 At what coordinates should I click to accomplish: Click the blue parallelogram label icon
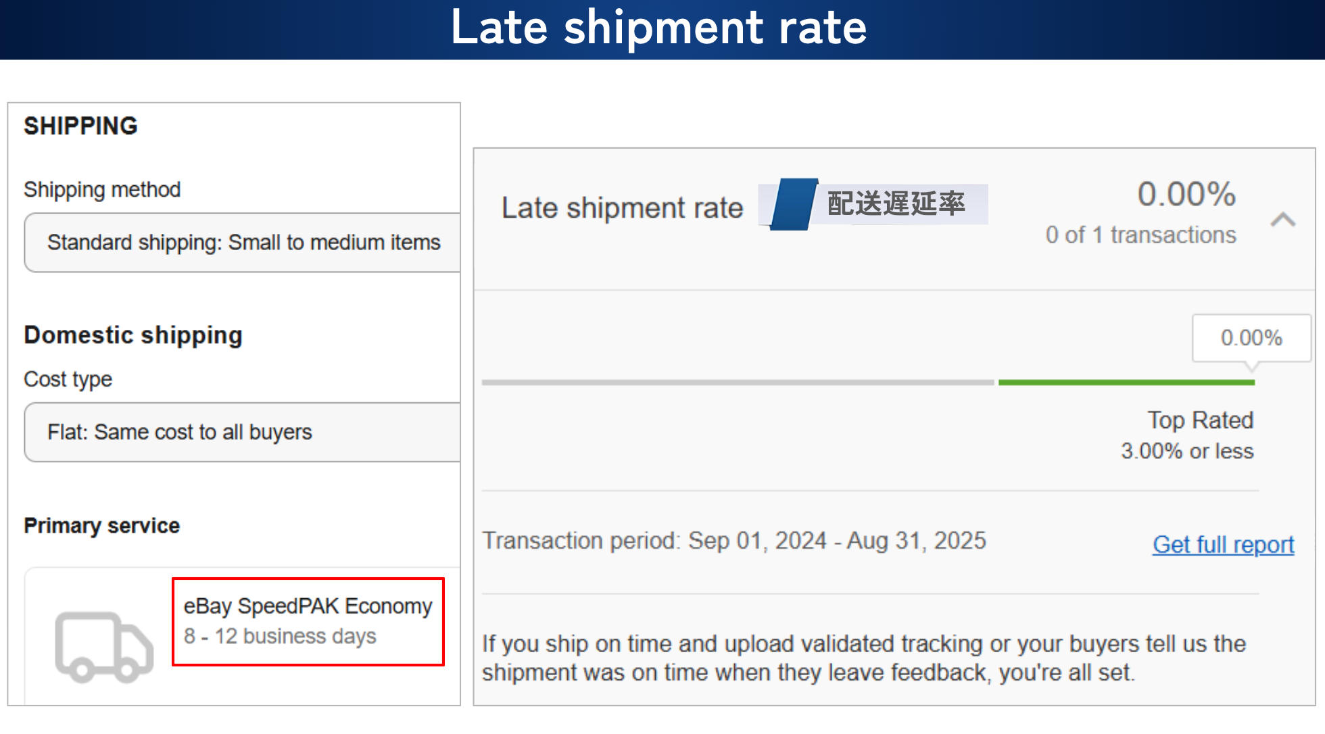pos(793,204)
